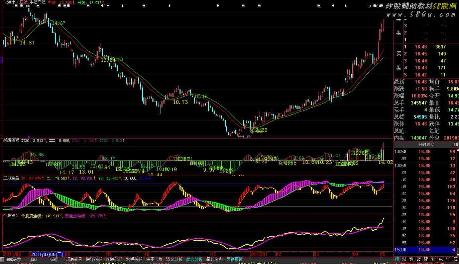Viewport: 459px width, 264px height.
Task: Open the 成 transactions tab
Action: [x=441, y=259]
